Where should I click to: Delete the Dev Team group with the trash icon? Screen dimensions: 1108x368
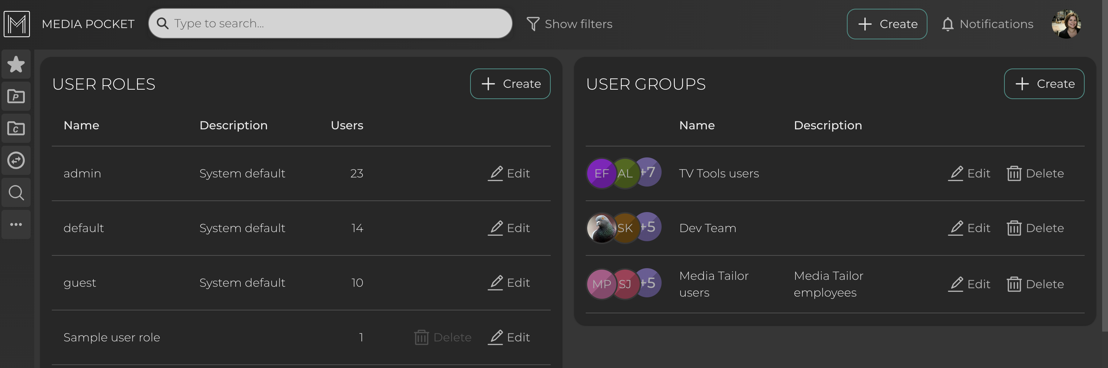click(x=1035, y=228)
